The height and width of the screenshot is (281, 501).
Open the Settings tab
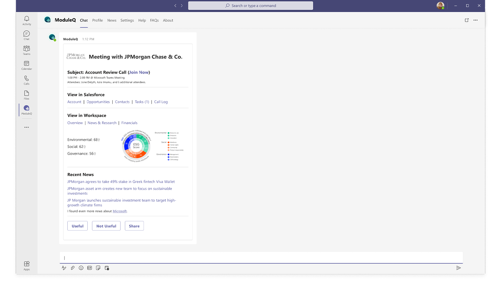127,20
